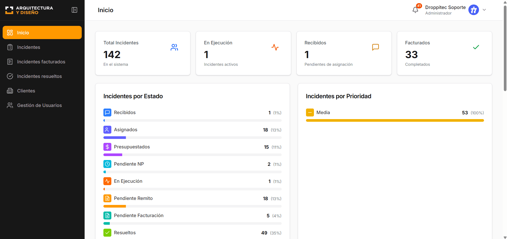Click the Arquitectura y Diseño logo
This screenshot has height=239, width=507.
[x=29, y=10]
